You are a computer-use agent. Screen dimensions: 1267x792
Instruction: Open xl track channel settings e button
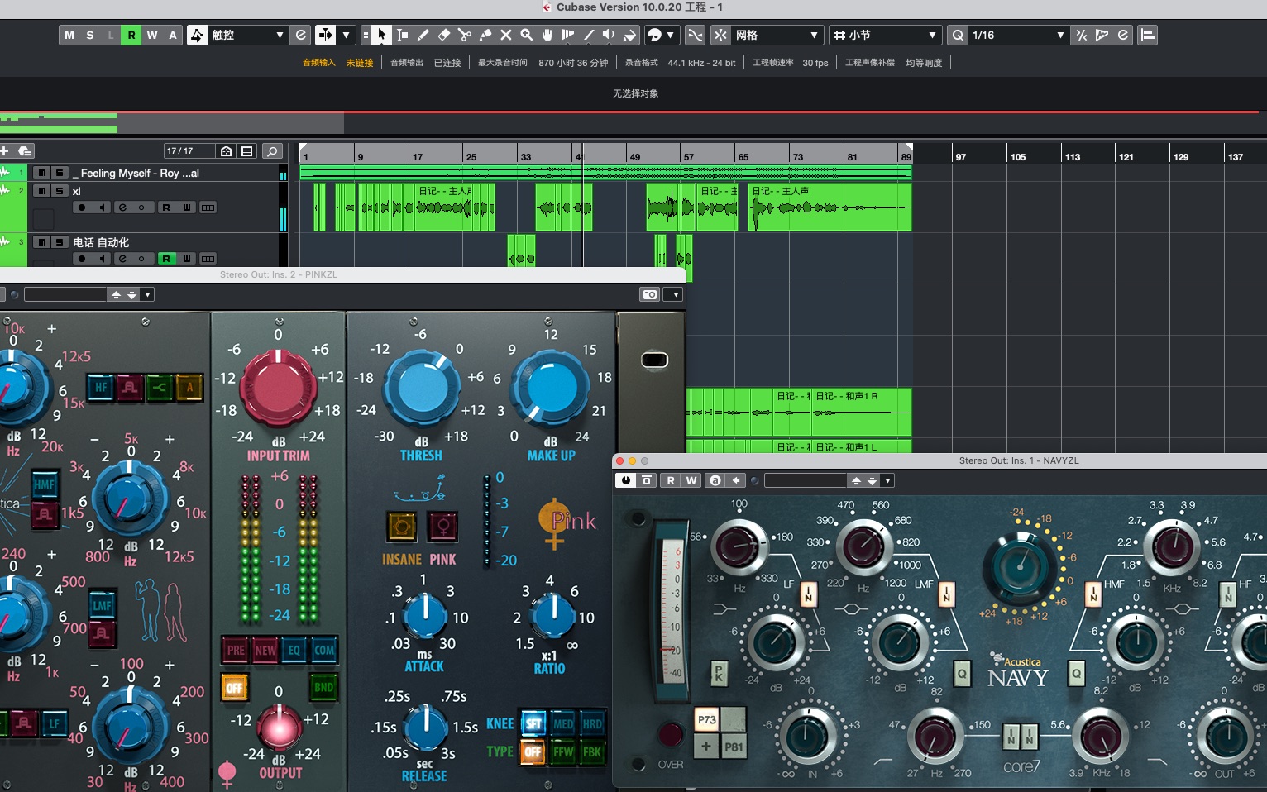point(122,208)
